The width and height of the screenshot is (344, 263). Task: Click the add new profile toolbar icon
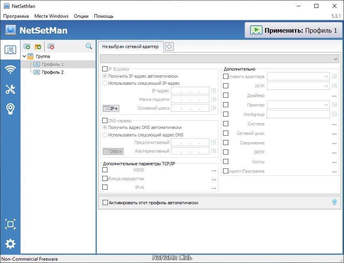(27, 47)
